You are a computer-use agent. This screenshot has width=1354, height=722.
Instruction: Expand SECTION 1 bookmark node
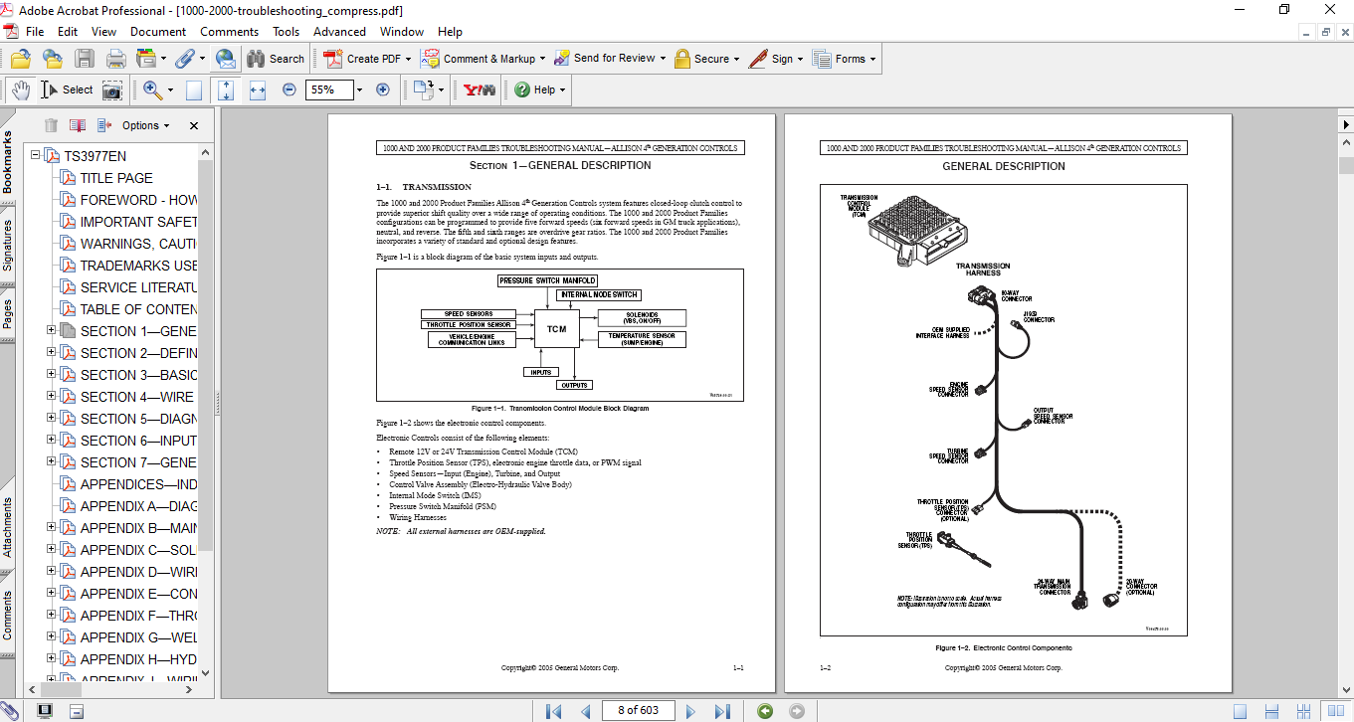point(52,331)
